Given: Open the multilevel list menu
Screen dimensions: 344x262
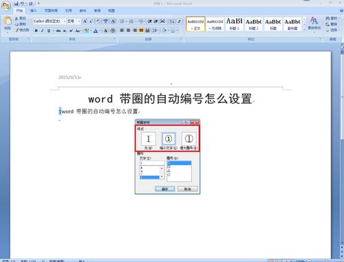Looking at the screenshot, I should 141,21.
